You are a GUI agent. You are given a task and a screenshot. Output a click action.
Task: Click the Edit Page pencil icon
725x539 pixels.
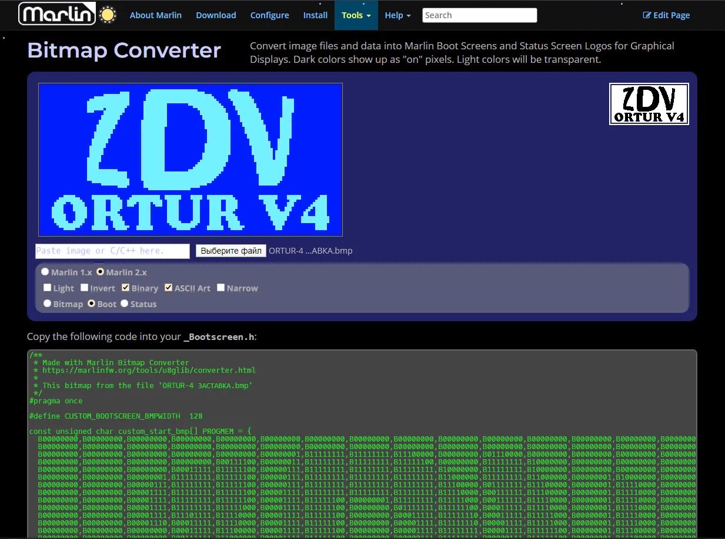click(647, 15)
